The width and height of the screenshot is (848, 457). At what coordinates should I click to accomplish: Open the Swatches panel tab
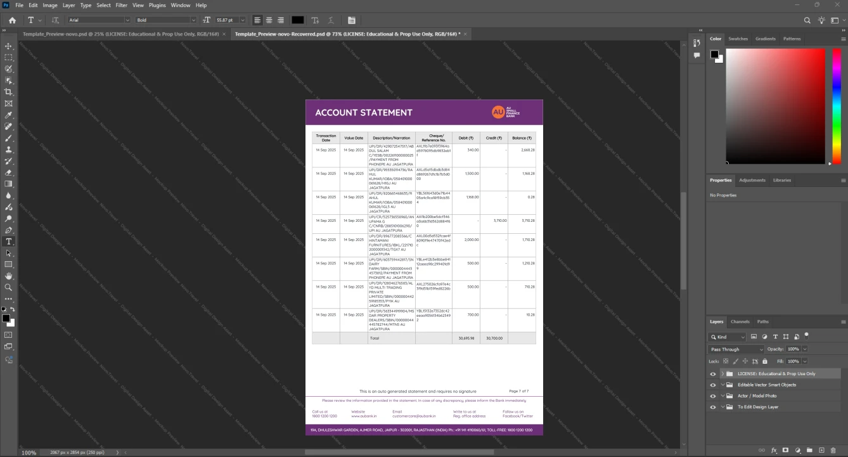738,39
